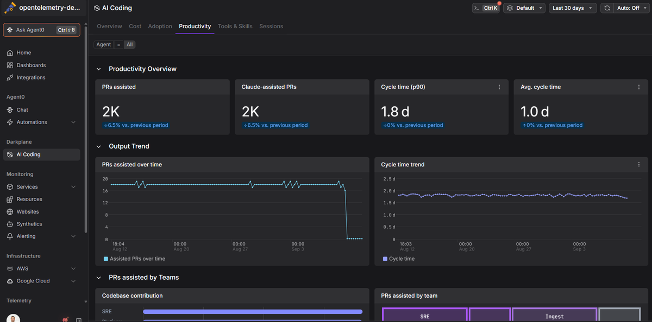This screenshot has width=652, height=322.
Task: Toggle Cycle time legend series
Action: coord(399,259)
